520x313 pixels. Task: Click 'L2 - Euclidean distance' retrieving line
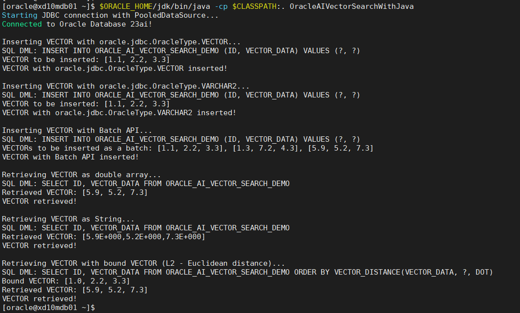143,263
